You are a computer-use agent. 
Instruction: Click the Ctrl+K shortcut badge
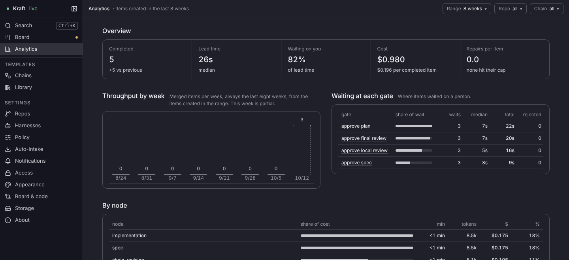[67, 26]
